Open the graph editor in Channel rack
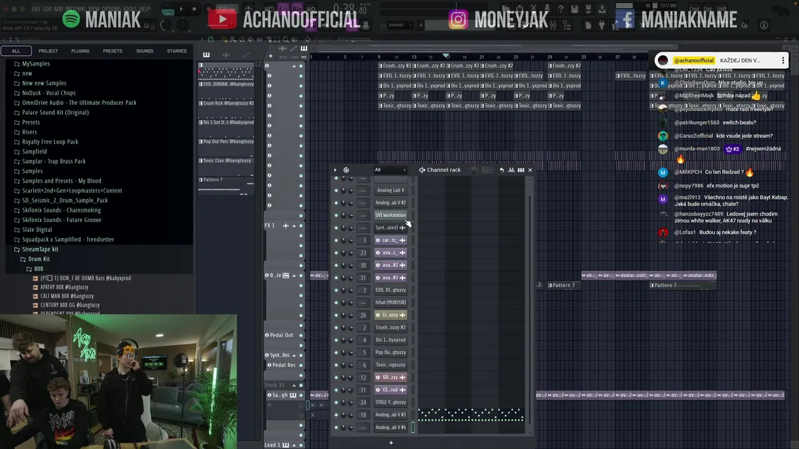This screenshot has width=799, height=449. pos(511,170)
